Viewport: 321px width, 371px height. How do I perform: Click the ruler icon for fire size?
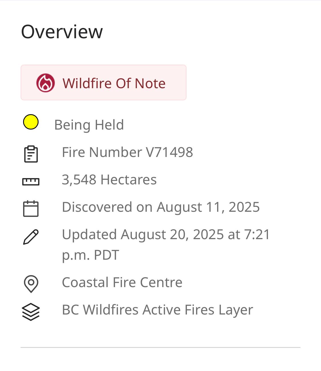[31, 182]
